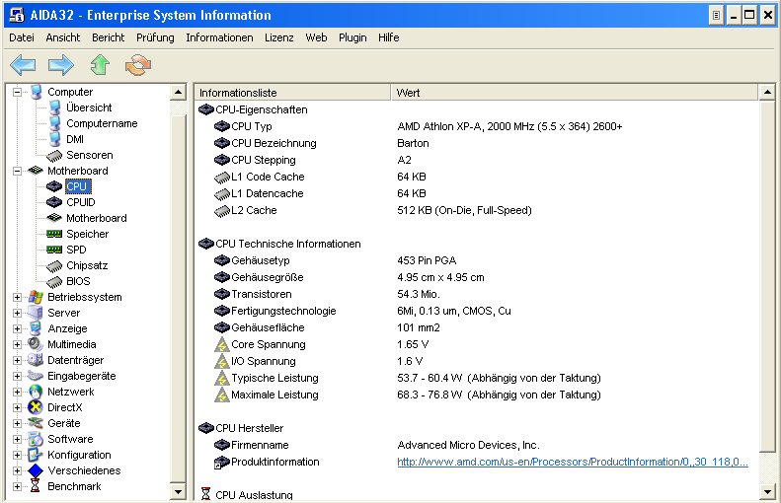Expand the Benchmark tree node
The height and width of the screenshot is (503, 781).
[18, 486]
